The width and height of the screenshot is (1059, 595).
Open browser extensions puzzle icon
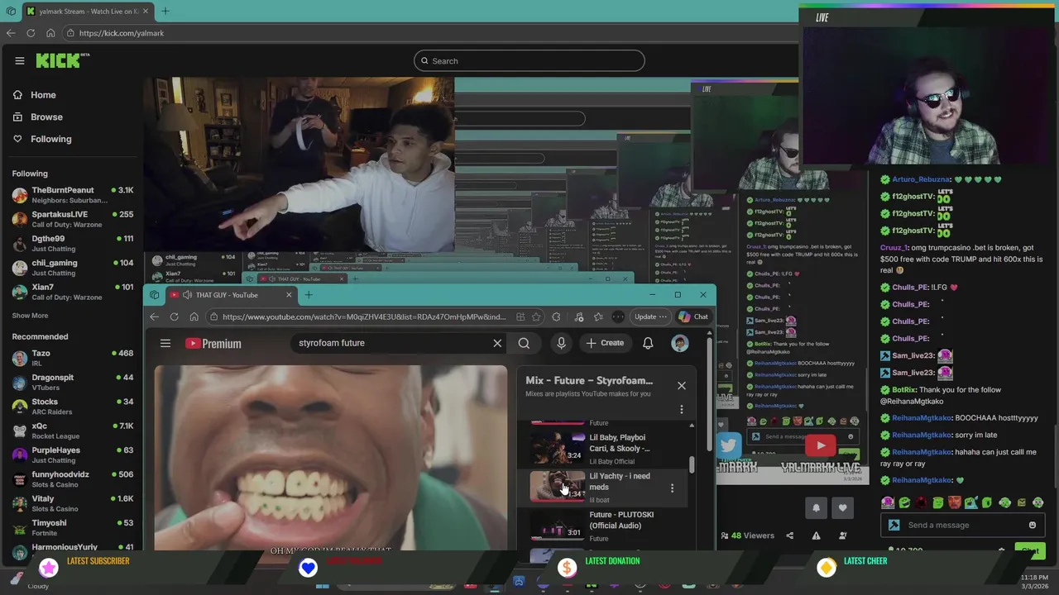click(x=556, y=317)
